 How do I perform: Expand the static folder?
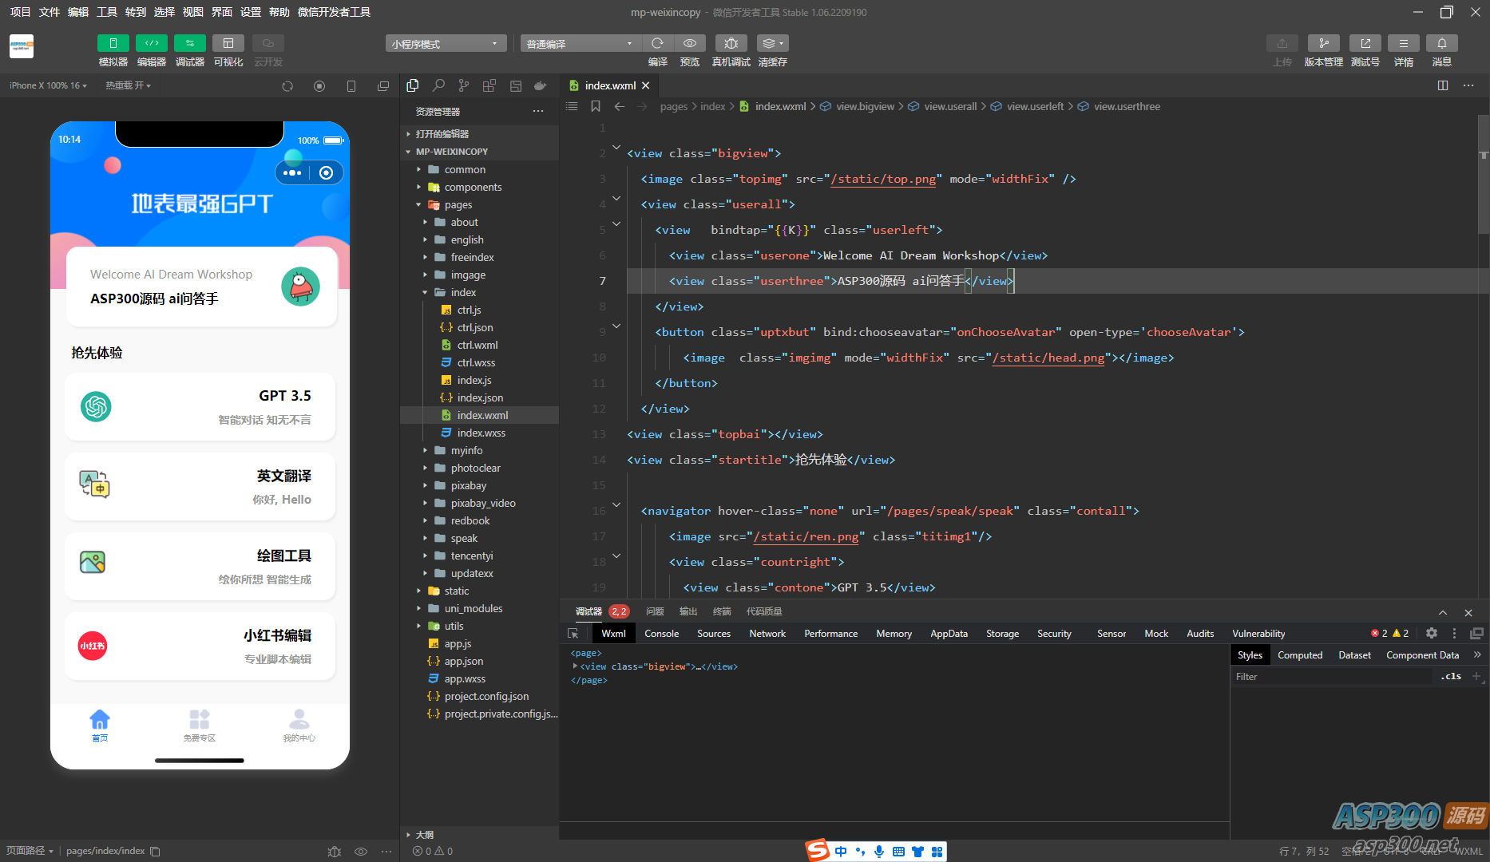click(457, 591)
